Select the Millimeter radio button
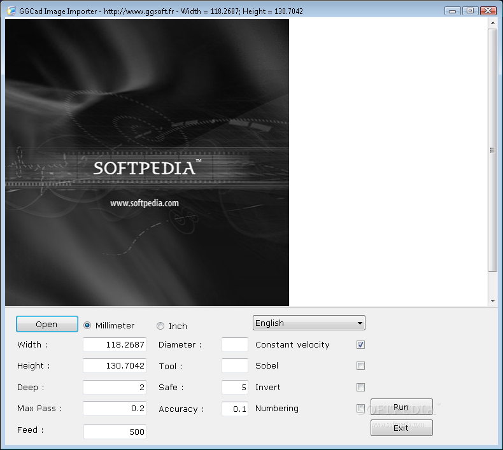This screenshot has height=450, width=503. point(87,325)
